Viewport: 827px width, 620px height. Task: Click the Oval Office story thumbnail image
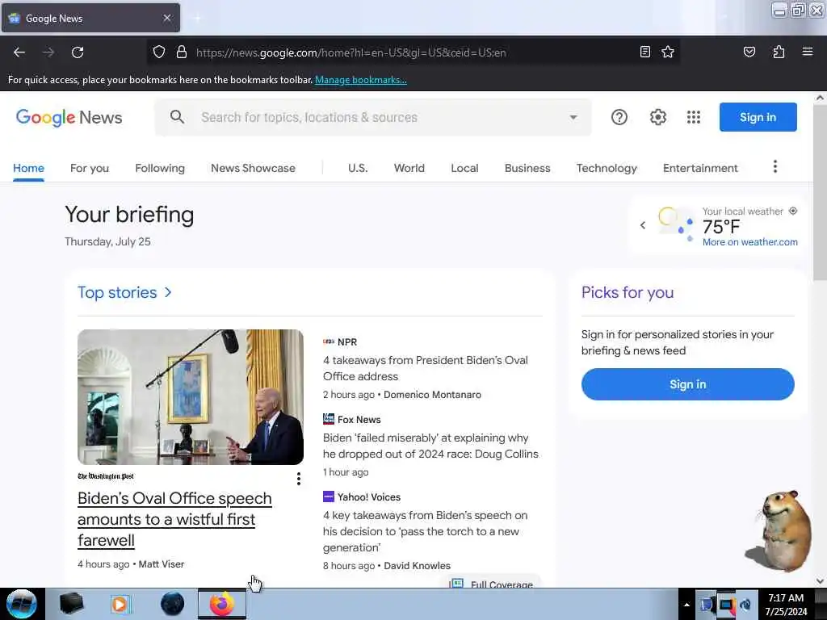(x=191, y=397)
